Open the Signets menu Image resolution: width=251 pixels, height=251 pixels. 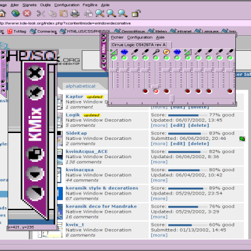[29, 5]
